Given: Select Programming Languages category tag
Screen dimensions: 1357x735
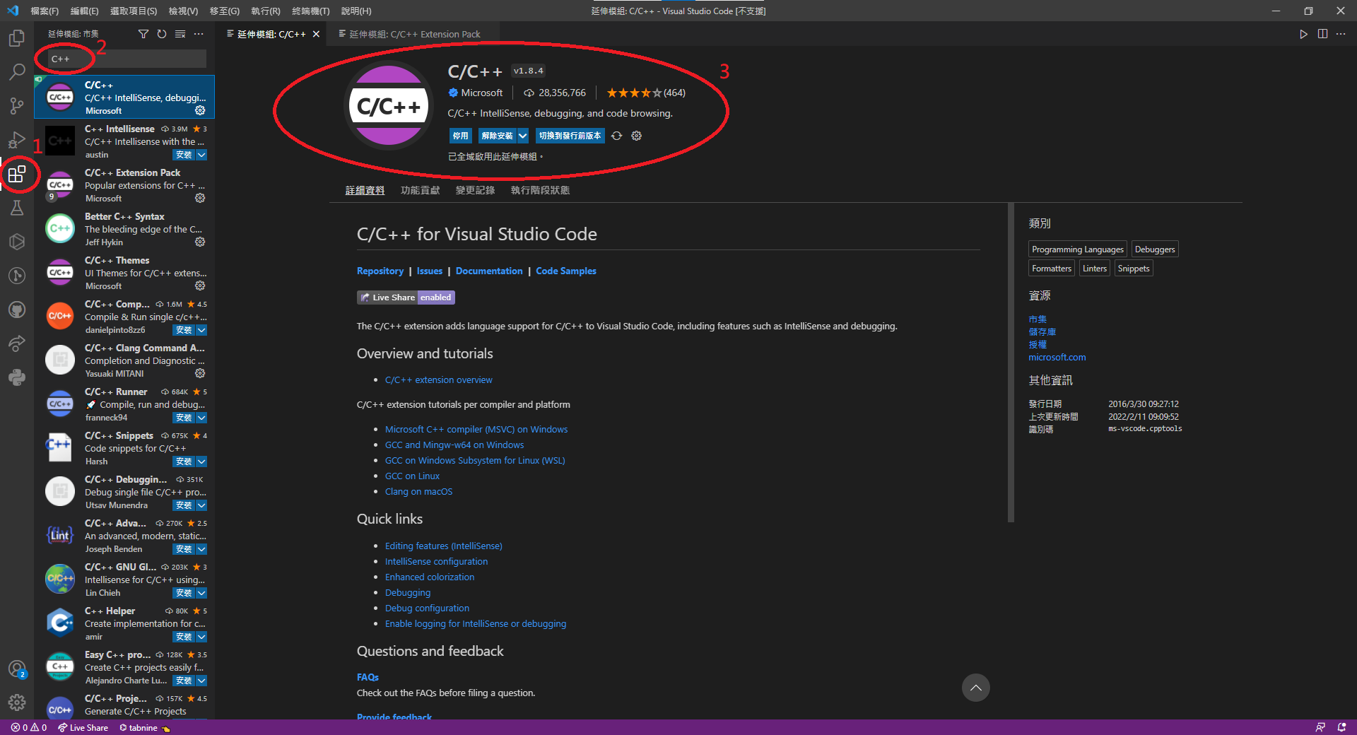Looking at the screenshot, I should pyautogui.click(x=1077, y=249).
